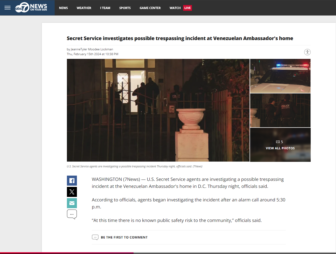Share article on X
Screen dimensions: 336x254
pyautogui.click(x=72, y=192)
